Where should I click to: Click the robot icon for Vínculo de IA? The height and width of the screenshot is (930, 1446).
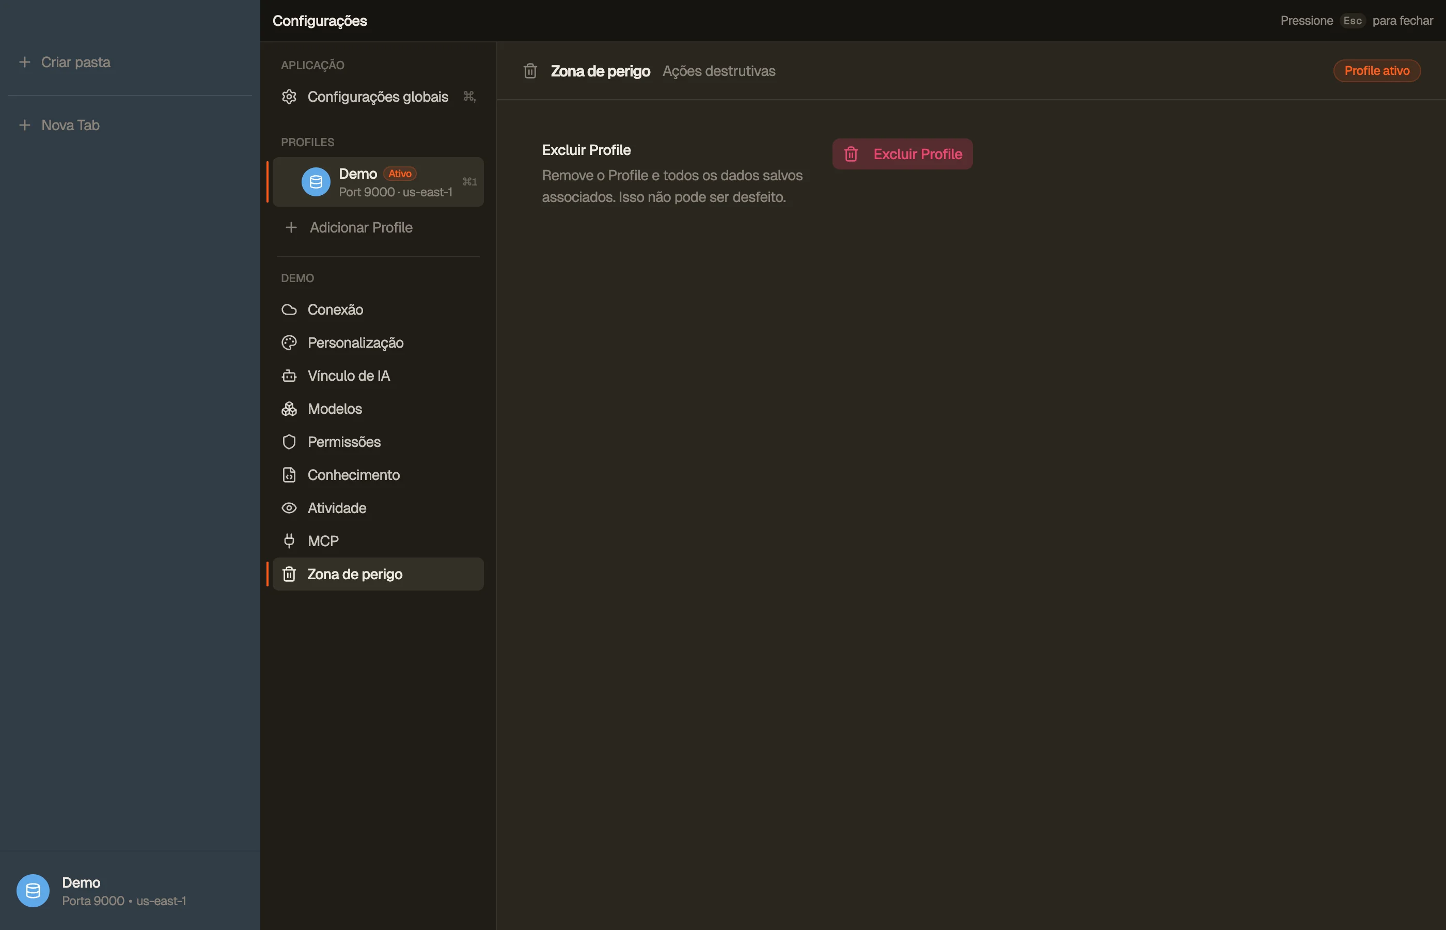(289, 376)
